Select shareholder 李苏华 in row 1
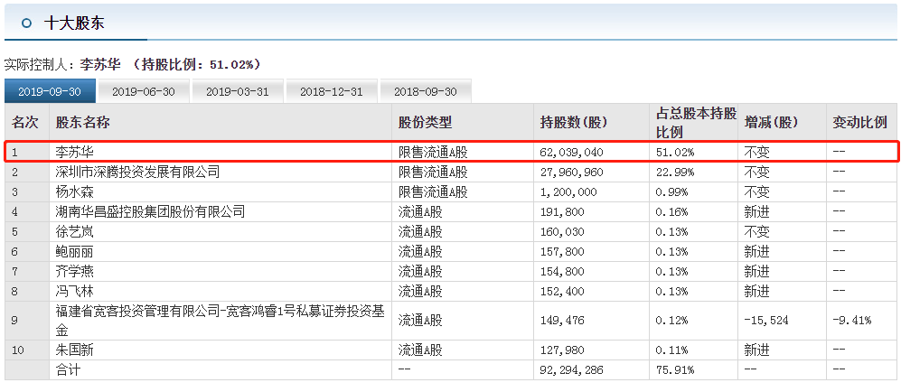Screen dimensions: 901x392 tap(75, 153)
